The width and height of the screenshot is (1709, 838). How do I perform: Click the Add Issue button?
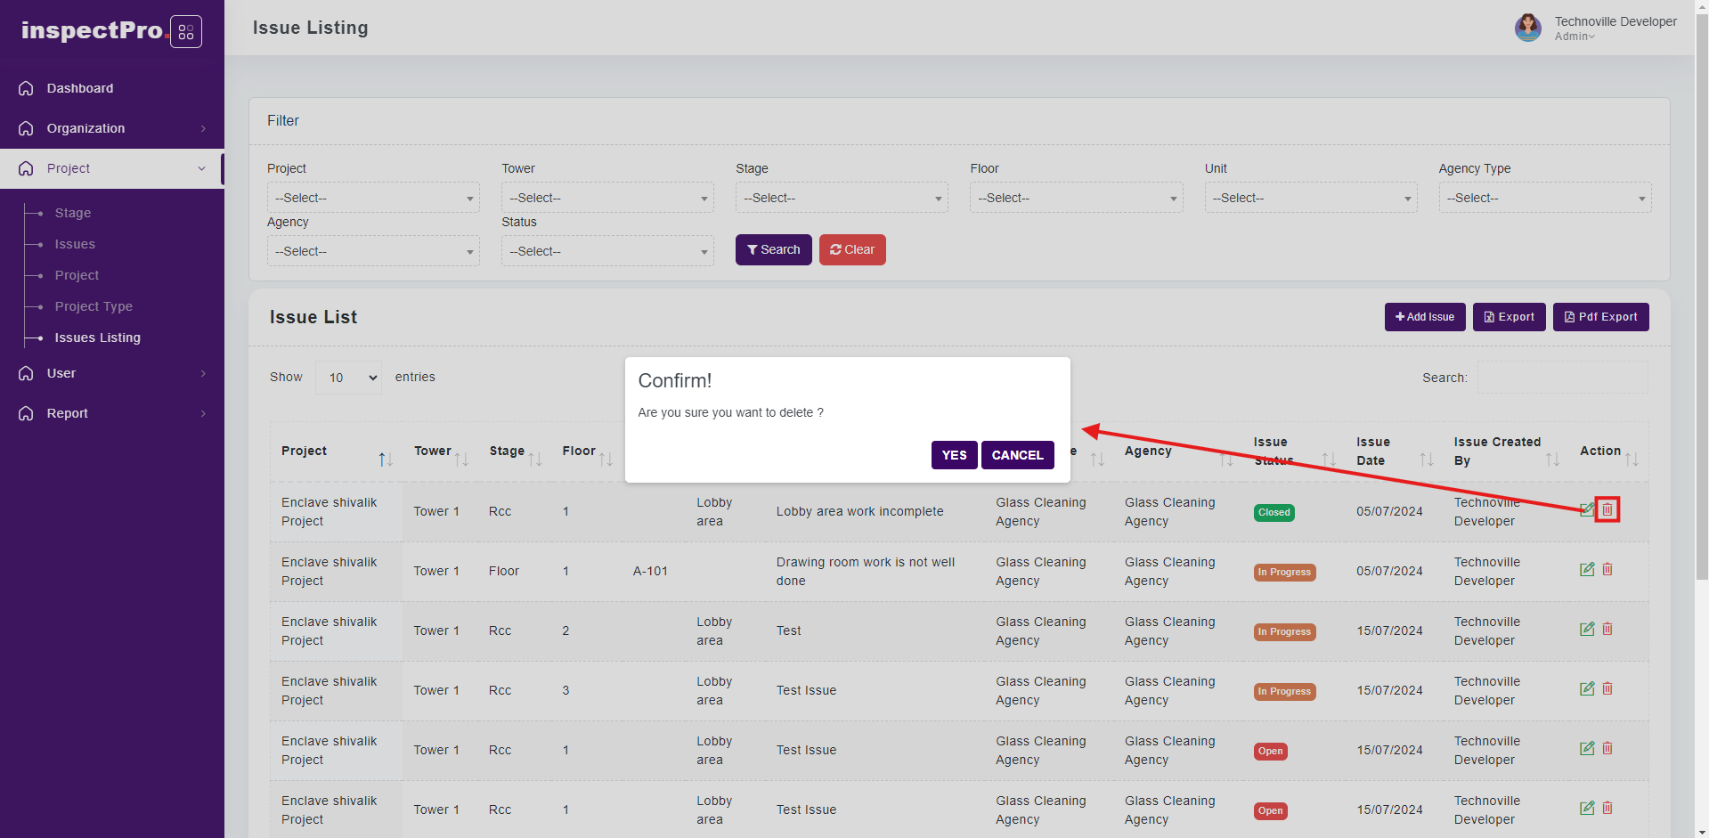(1424, 317)
